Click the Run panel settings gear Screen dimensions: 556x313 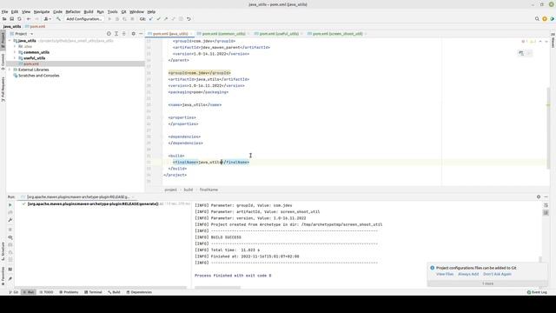[x=539, y=197]
